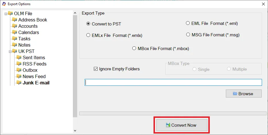Screen dimensions: 268x135
Task: Collapse the UK PST tree node
Action: pyautogui.click(x=10, y=51)
